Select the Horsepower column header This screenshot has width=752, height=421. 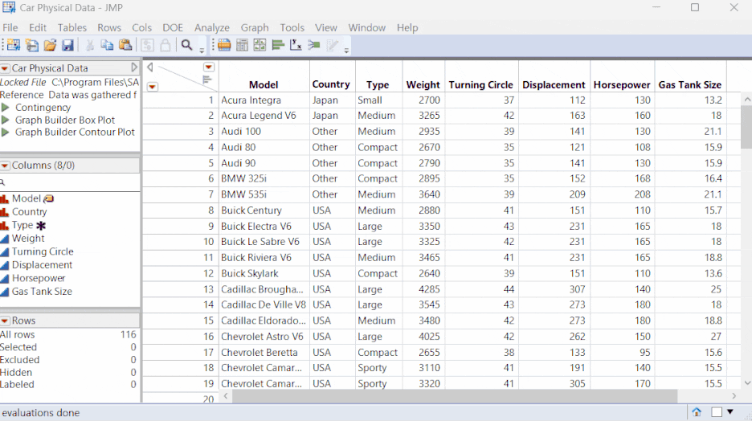(x=622, y=85)
